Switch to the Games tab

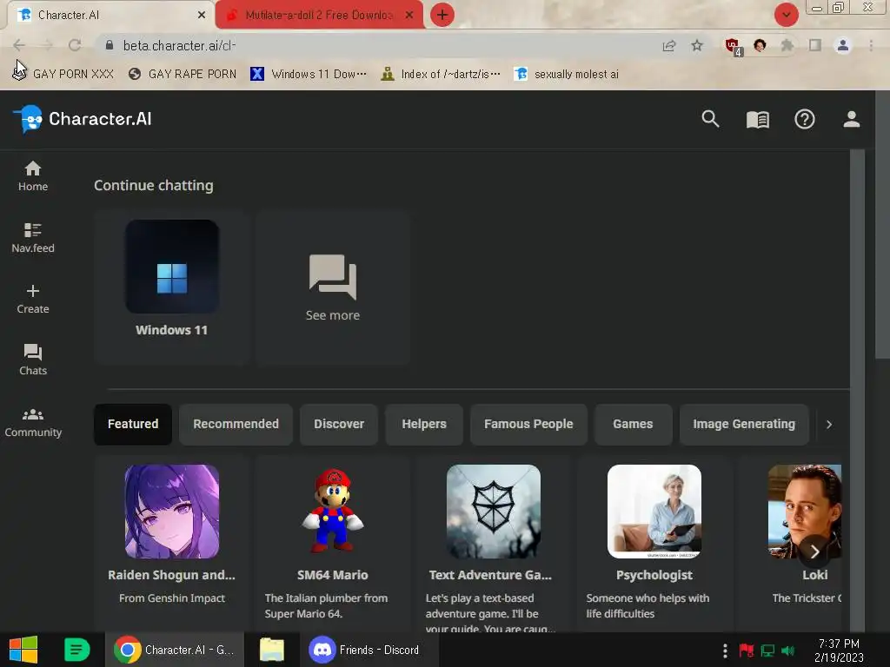pos(633,424)
